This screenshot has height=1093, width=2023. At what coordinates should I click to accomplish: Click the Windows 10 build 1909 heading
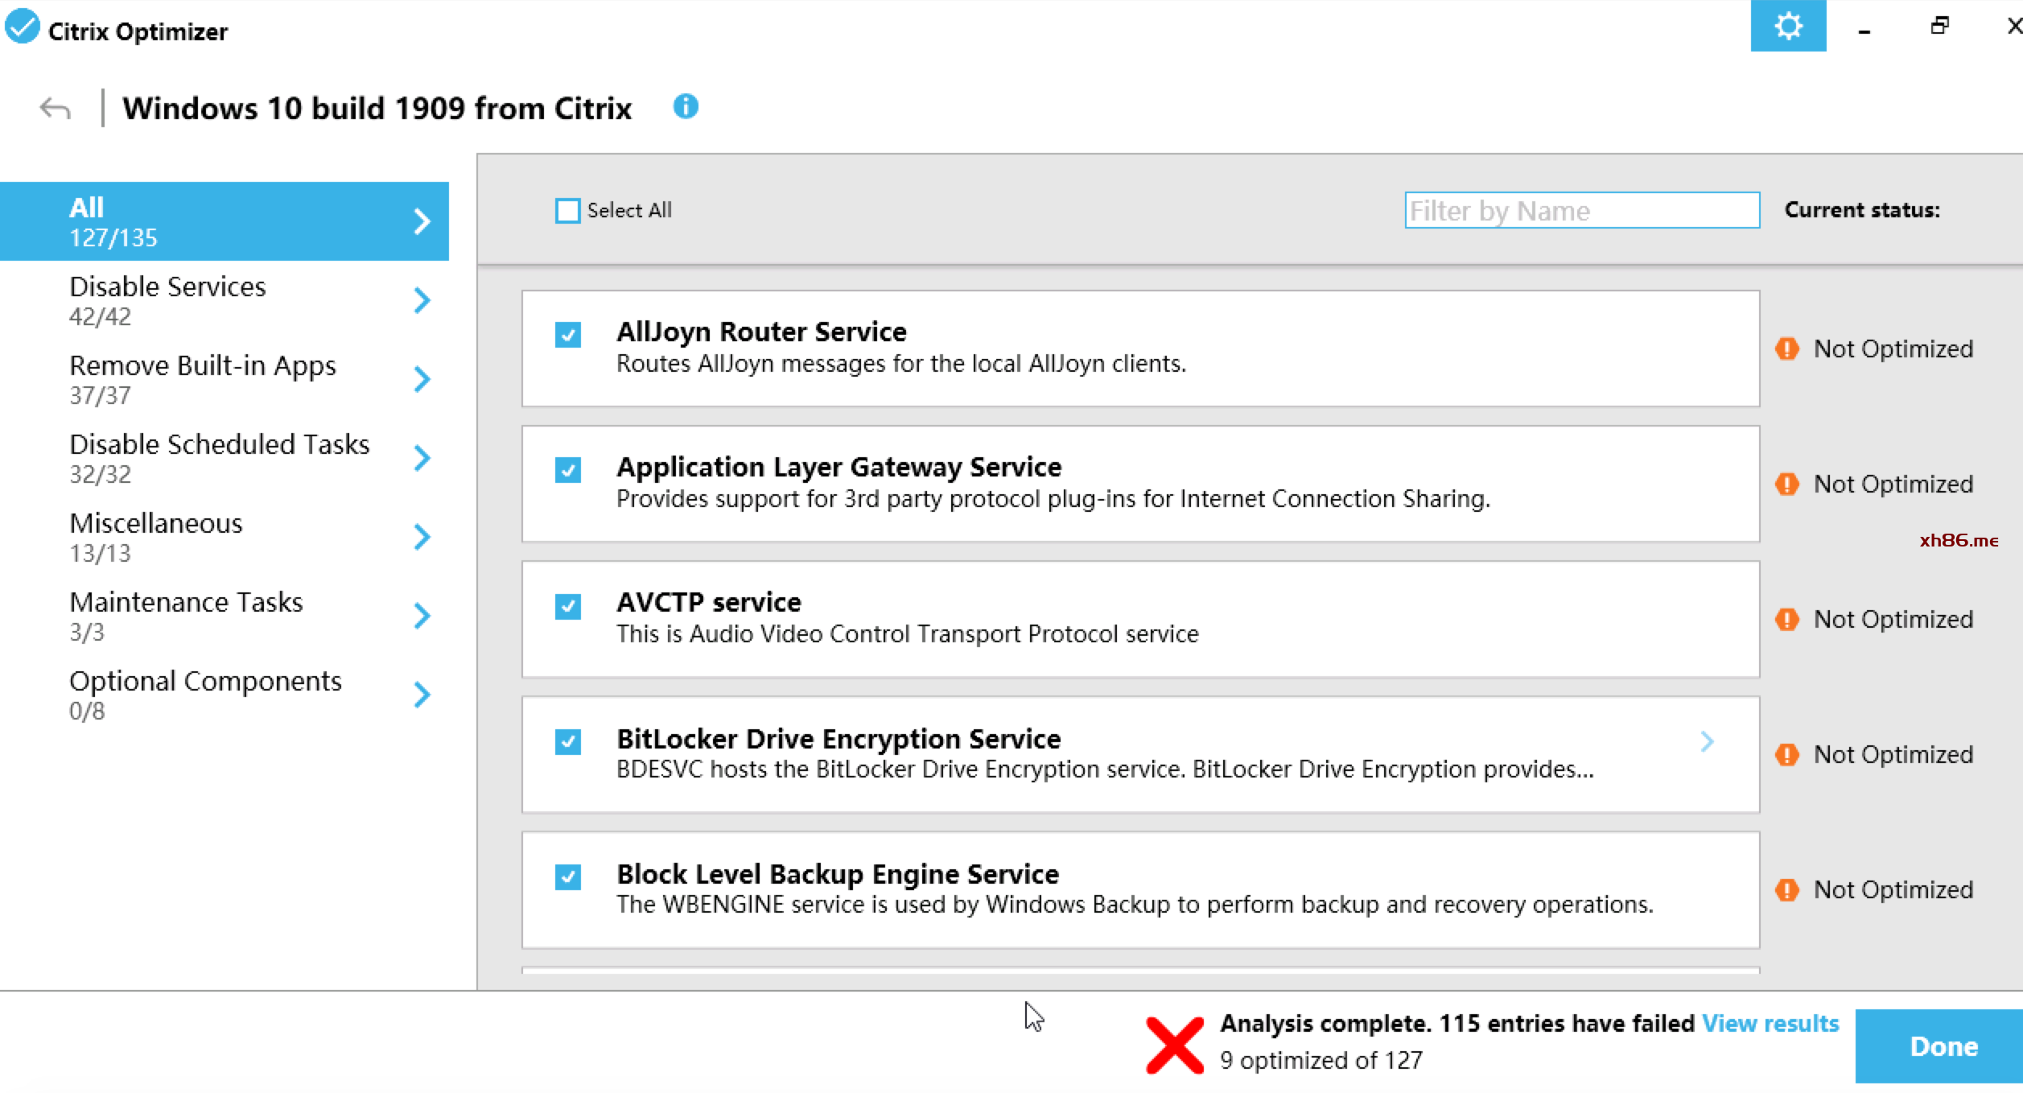pyautogui.click(x=377, y=108)
